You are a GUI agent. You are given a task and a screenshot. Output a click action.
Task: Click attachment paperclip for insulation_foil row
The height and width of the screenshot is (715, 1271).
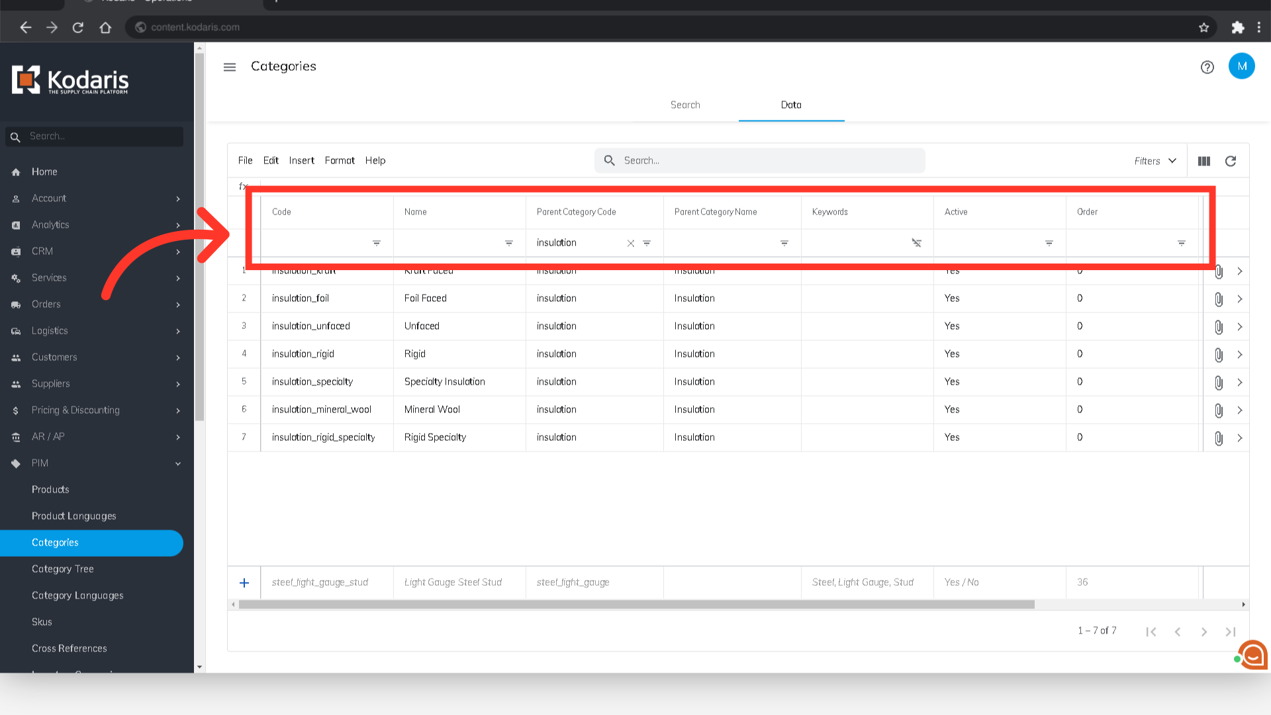coord(1218,299)
